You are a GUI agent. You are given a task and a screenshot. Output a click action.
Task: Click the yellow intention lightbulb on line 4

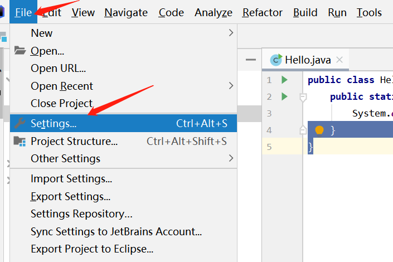tap(319, 130)
